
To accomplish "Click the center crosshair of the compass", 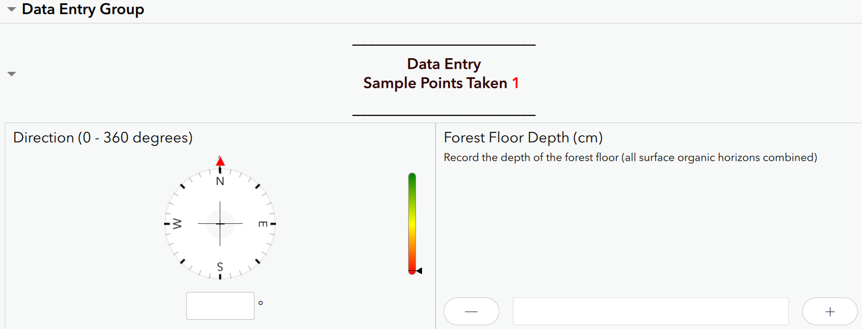I will point(220,223).
